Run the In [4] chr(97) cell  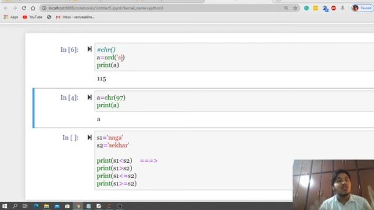point(89,97)
